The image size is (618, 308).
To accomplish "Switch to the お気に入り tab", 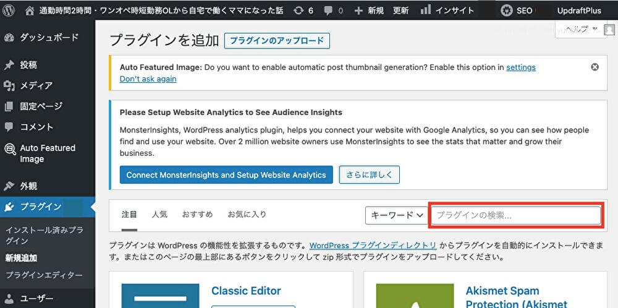I will (x=247, y=215).
